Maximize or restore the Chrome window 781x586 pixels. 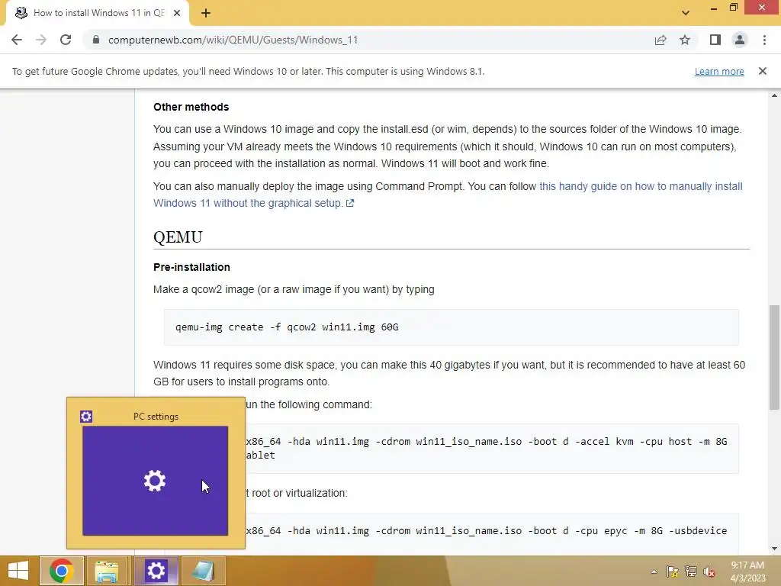pos(733,8)
